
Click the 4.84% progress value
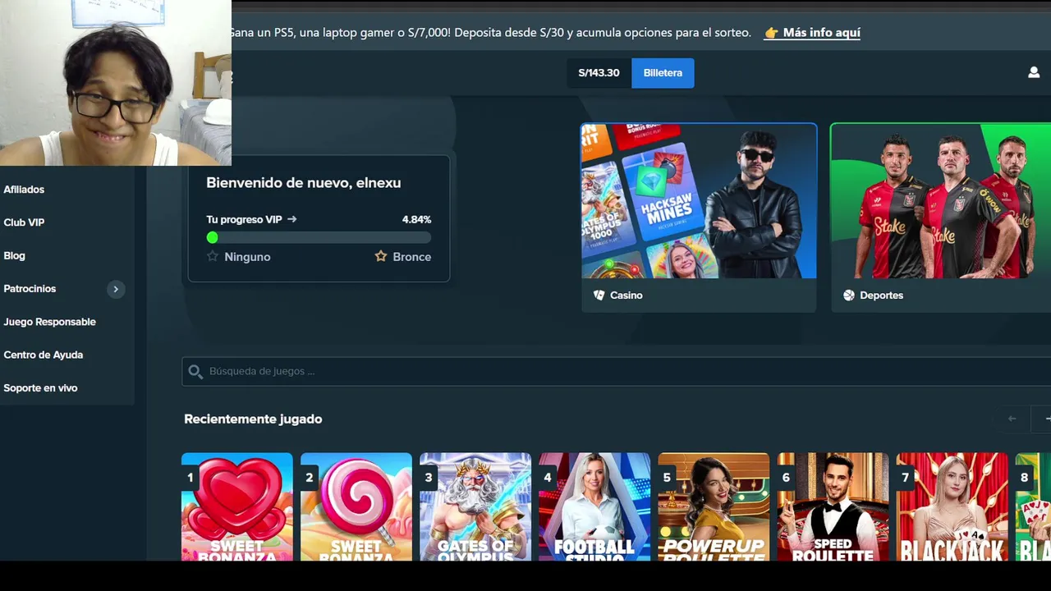(416, 219)
